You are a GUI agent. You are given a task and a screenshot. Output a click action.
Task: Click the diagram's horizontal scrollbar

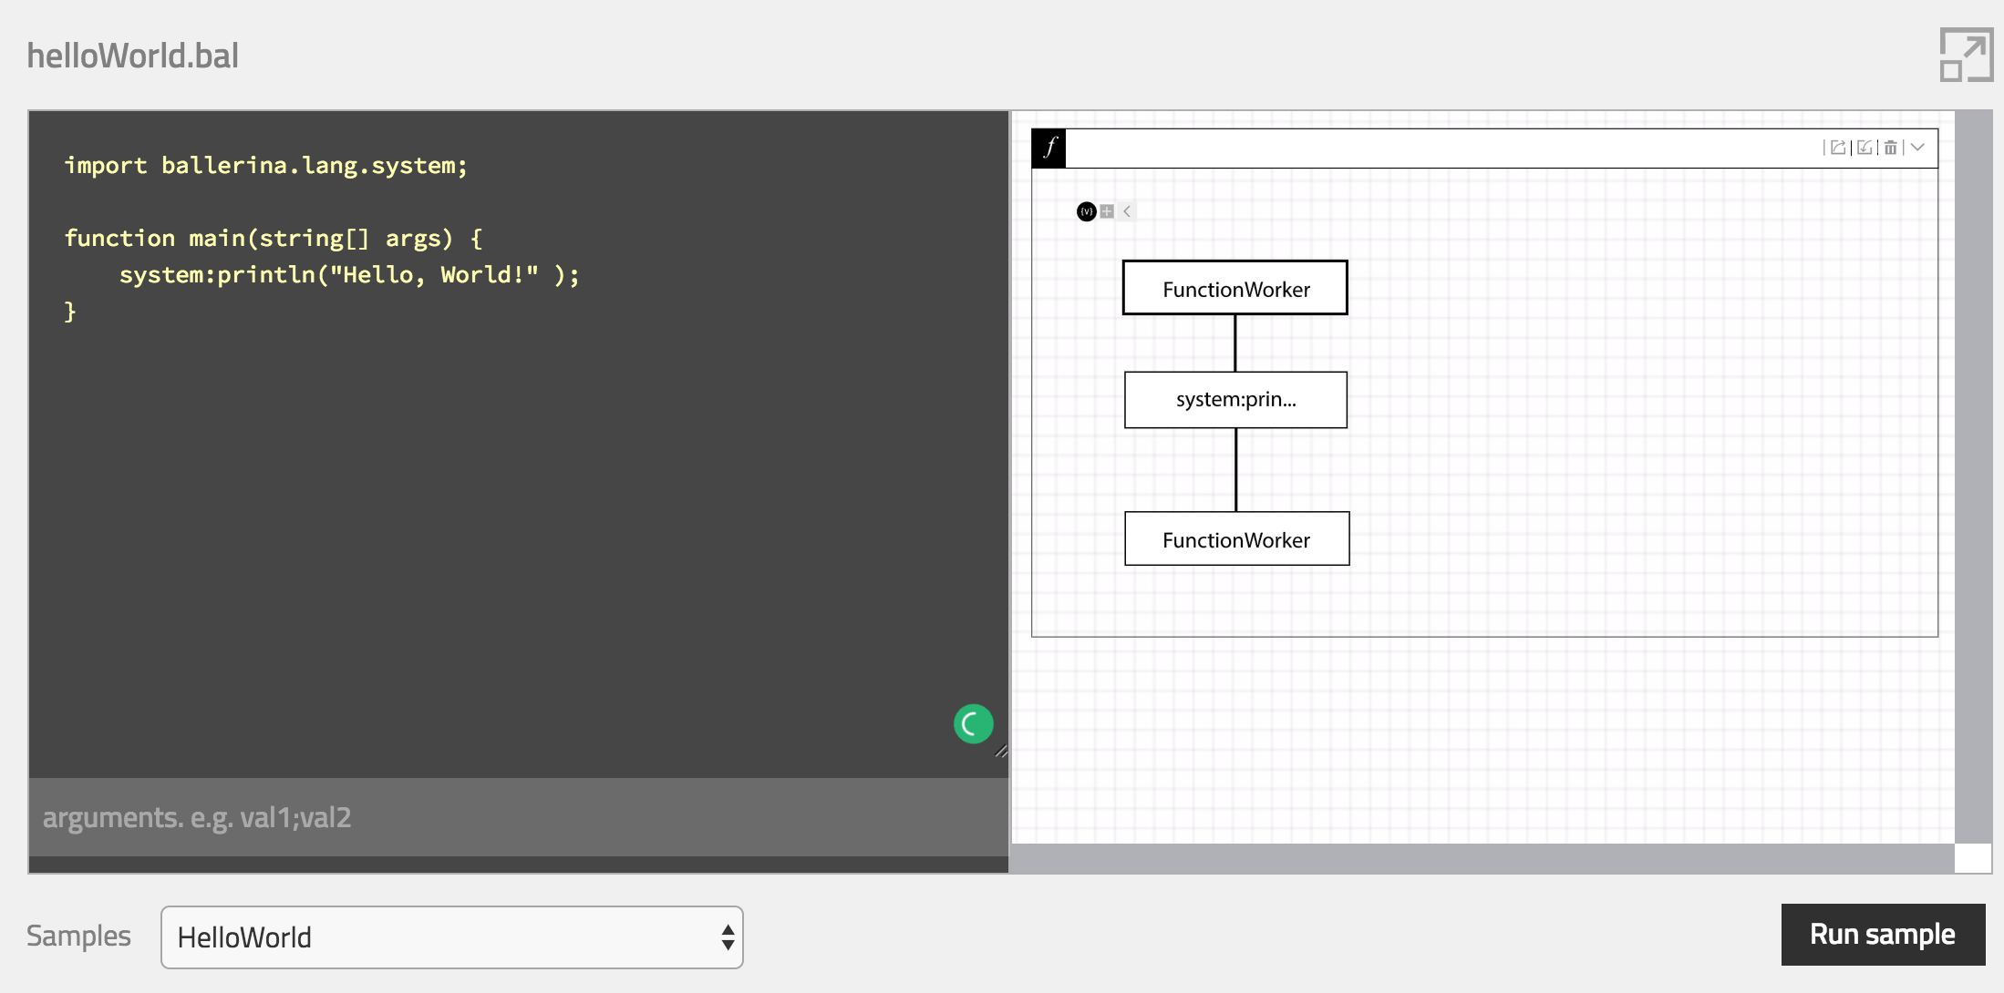click(x=1482, y=858)
